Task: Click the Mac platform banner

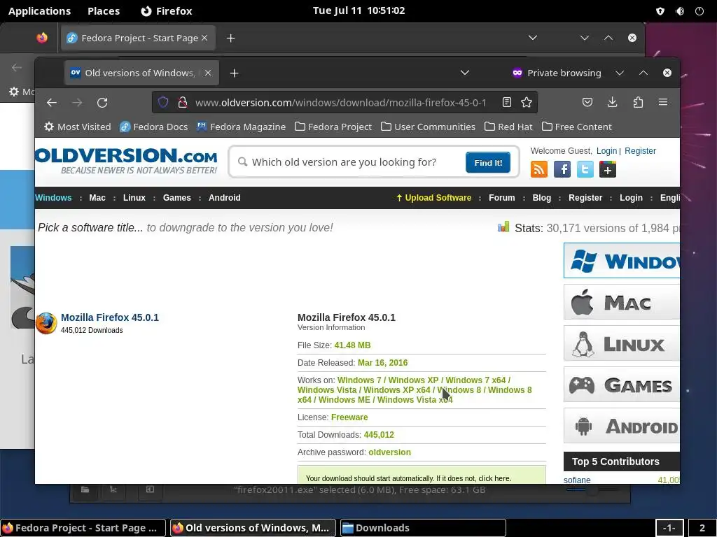Action: point(622,302)
